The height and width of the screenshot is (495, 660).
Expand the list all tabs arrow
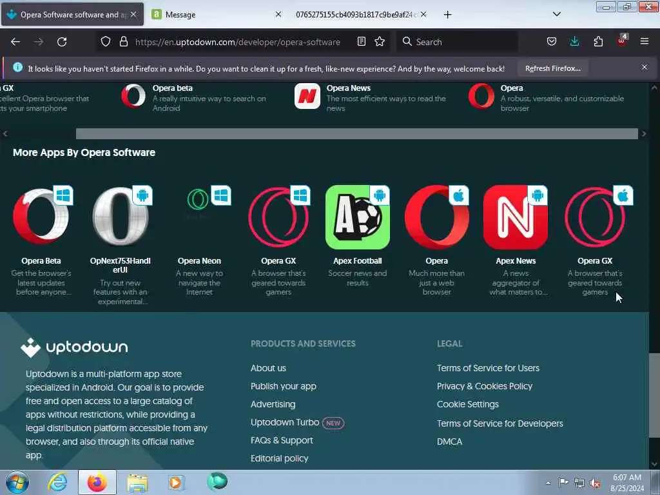click(x=556, y=14)
